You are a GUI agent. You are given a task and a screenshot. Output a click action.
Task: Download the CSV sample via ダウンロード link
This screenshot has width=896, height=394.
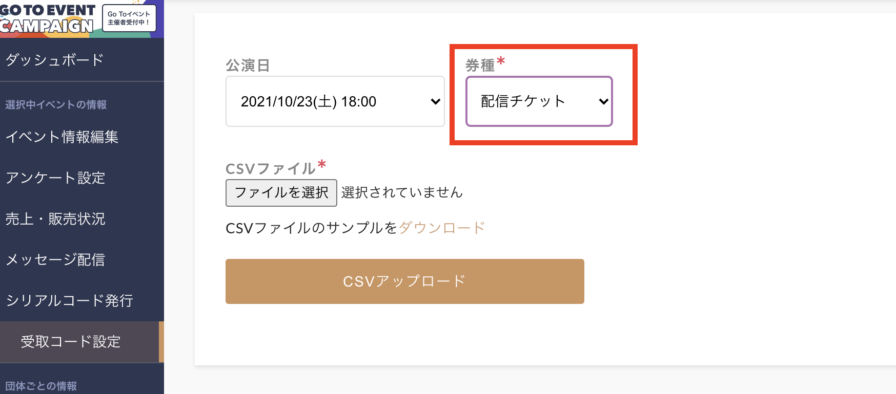(442, 228)
